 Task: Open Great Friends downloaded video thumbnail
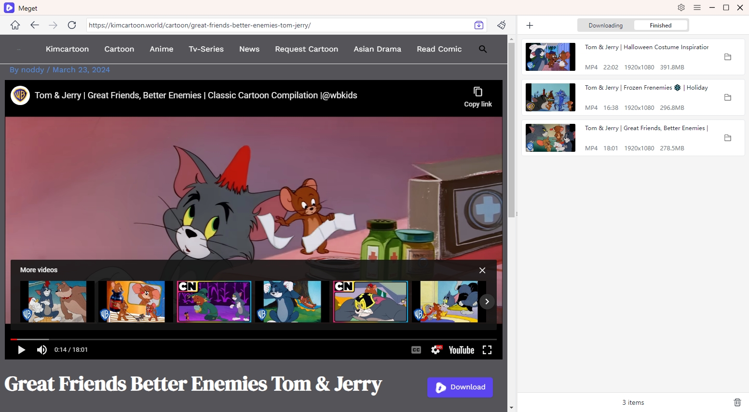pos(550,138)
